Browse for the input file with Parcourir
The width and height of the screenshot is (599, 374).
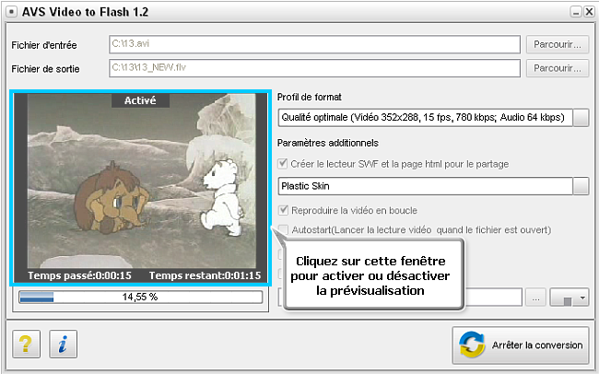click(x=558, y=45)
